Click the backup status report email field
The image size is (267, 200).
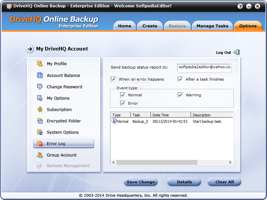pyautogui.click(x=204, y=68)
